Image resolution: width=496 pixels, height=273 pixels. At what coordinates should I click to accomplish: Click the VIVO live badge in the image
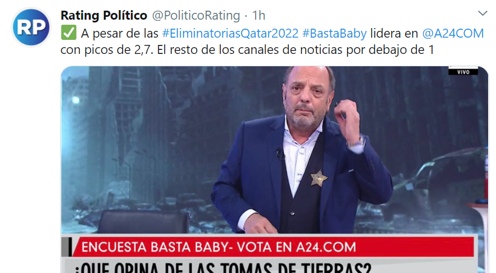coord(463,71)
